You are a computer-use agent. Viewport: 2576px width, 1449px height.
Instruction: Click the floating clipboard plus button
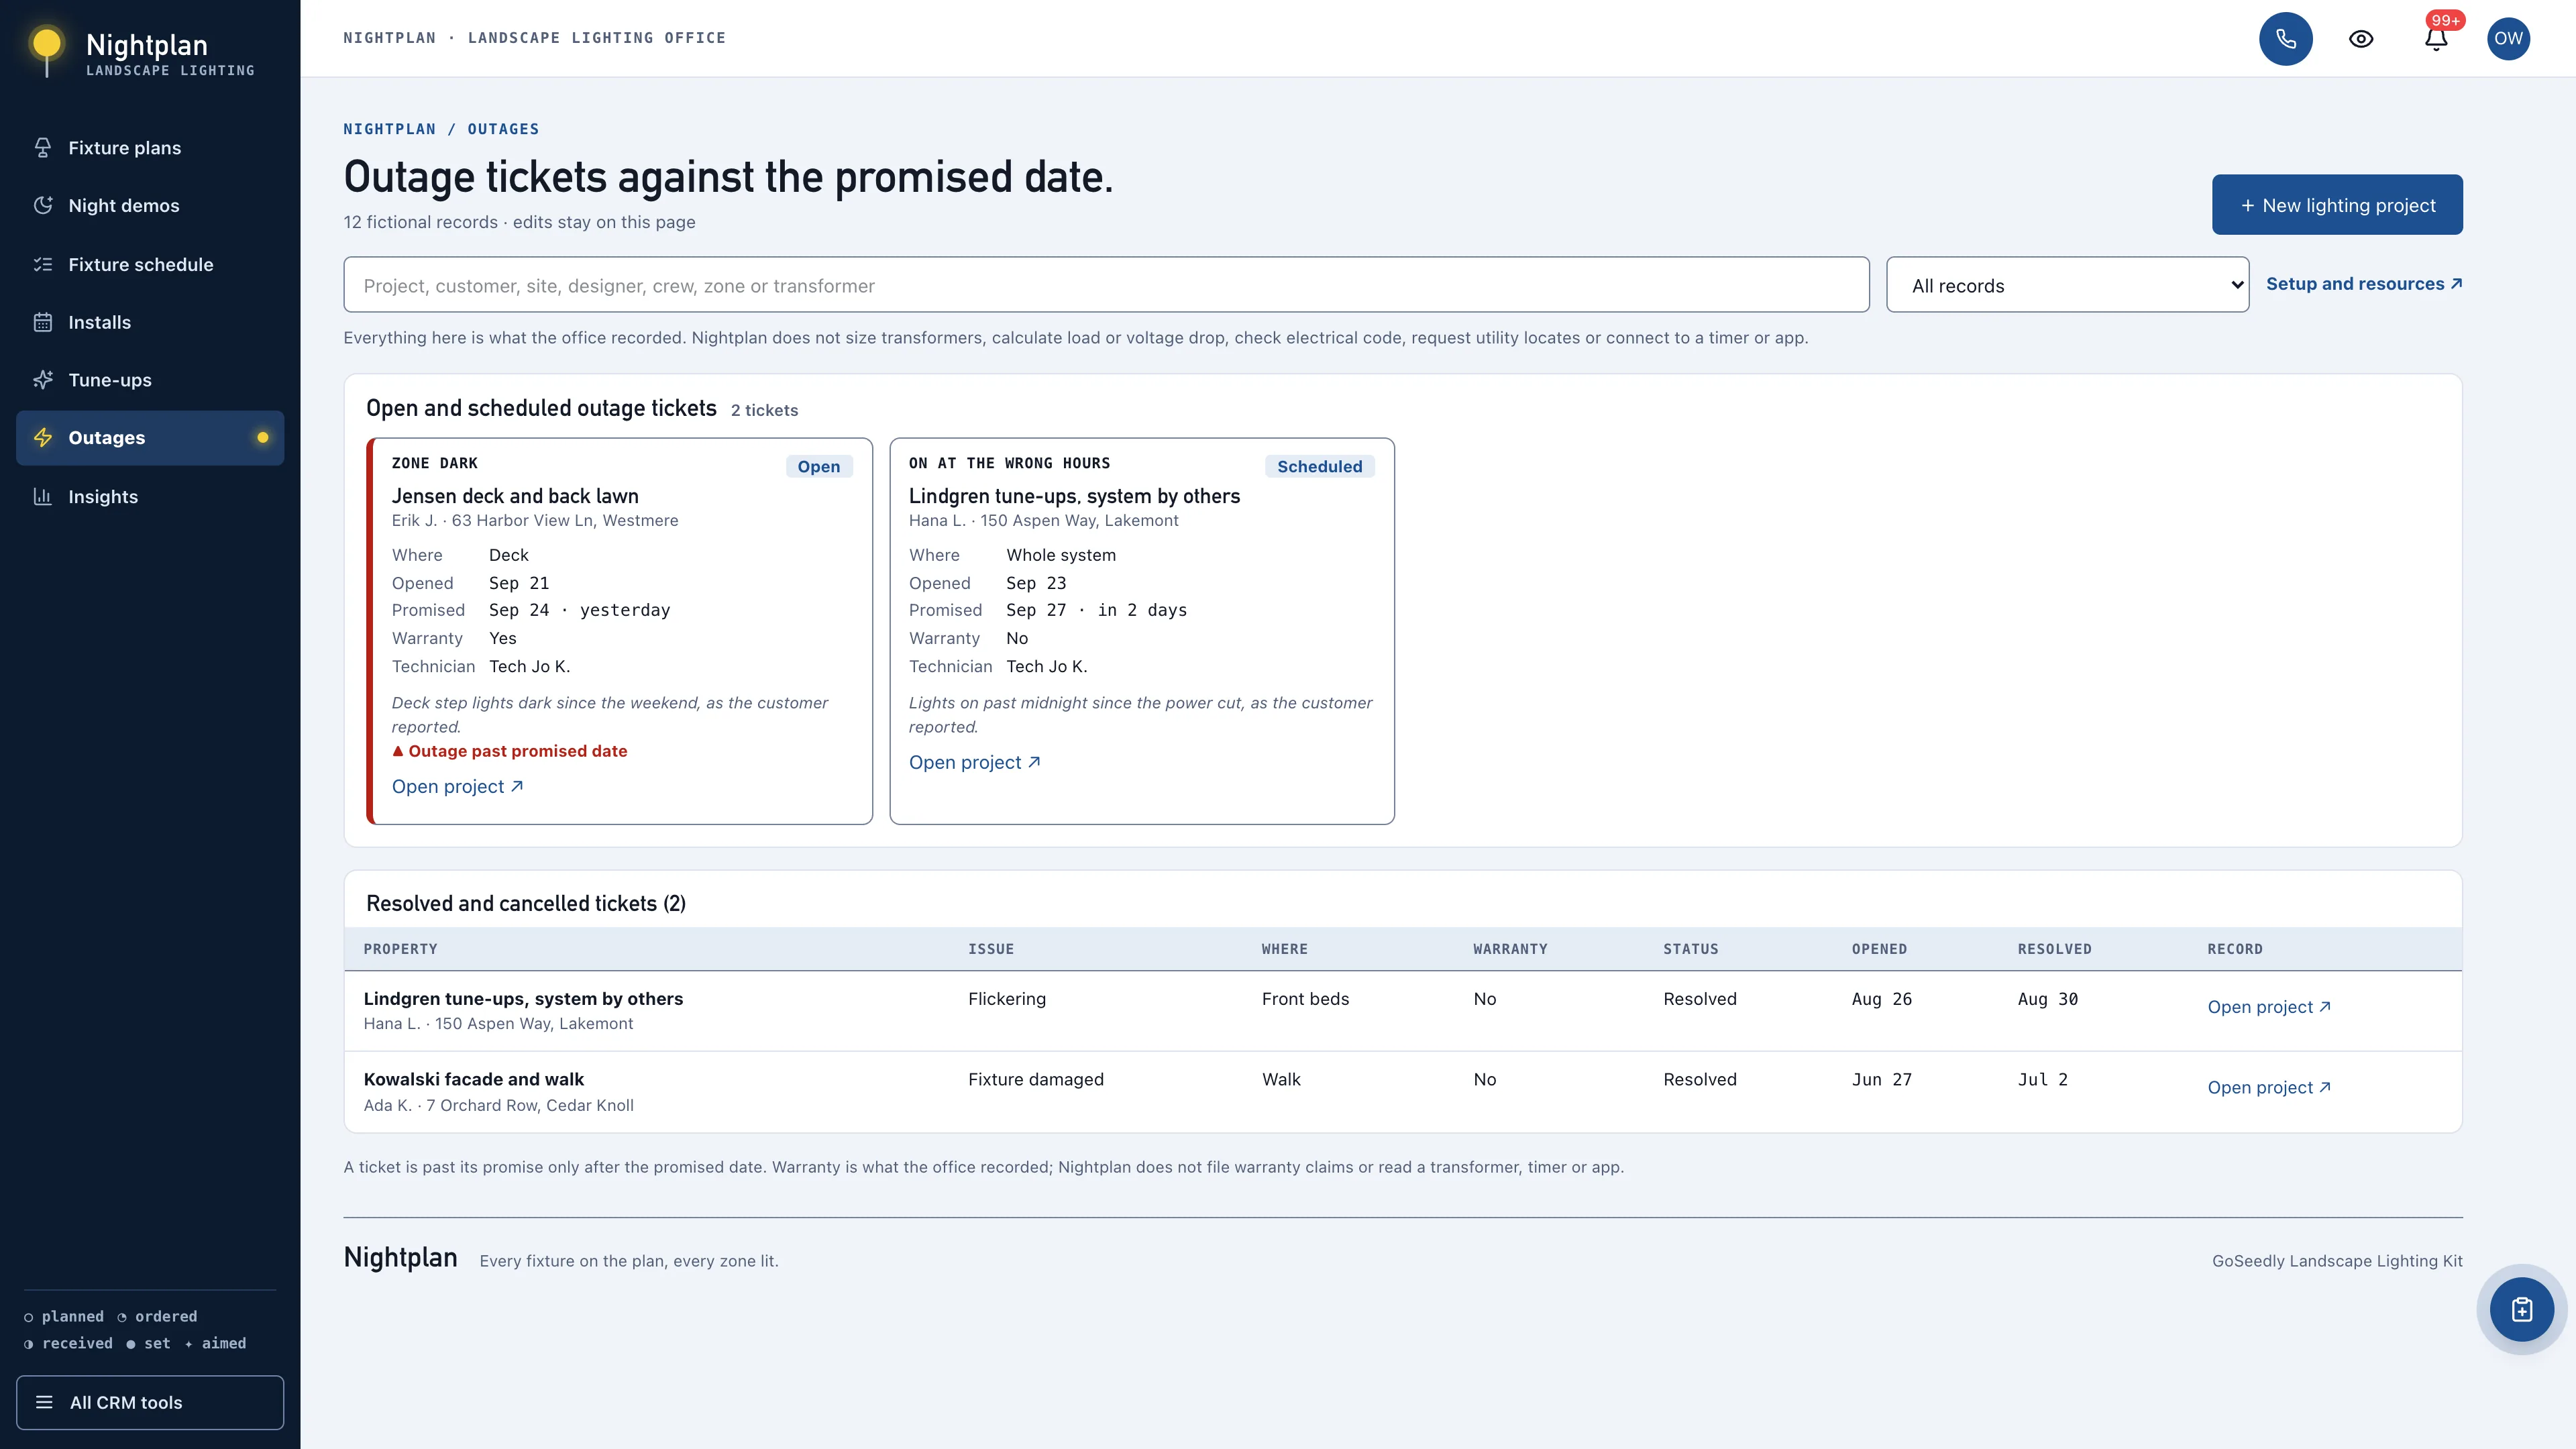(2522, 1310)
